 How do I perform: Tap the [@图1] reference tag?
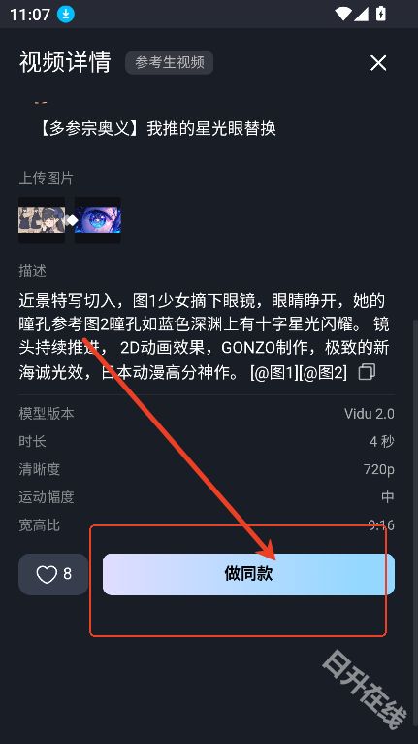coord(274,373)
